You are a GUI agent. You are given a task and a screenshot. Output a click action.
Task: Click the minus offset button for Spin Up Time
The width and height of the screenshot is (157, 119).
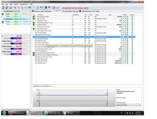[123, 19]
